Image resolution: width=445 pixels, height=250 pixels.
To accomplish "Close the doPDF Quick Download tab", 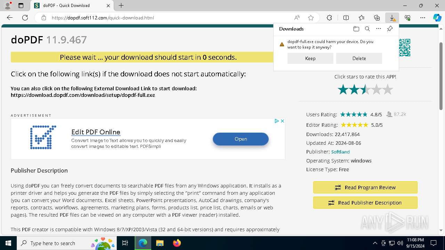I will click(108, 6).
